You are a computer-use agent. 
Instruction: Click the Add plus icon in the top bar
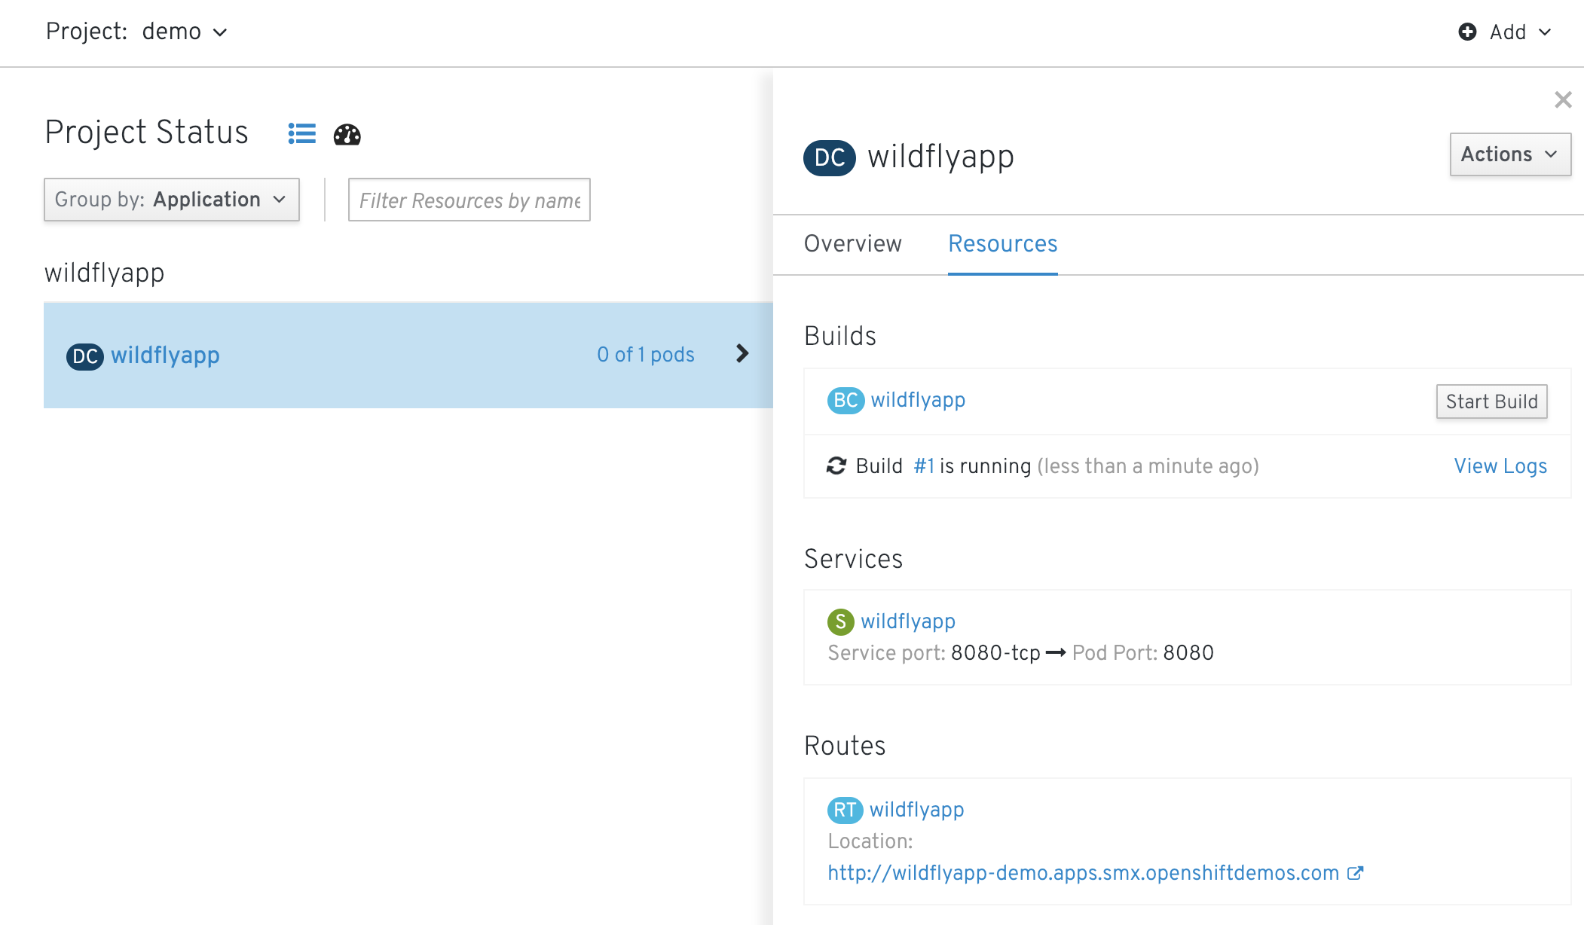1466,32
